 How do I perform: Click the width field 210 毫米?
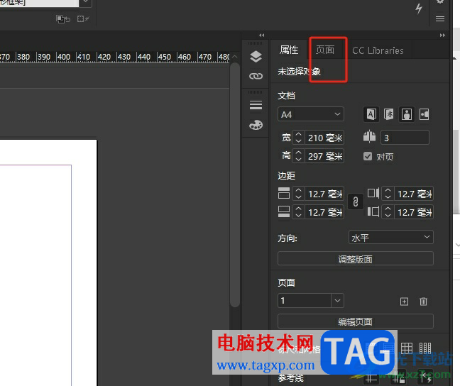(324, 138)
